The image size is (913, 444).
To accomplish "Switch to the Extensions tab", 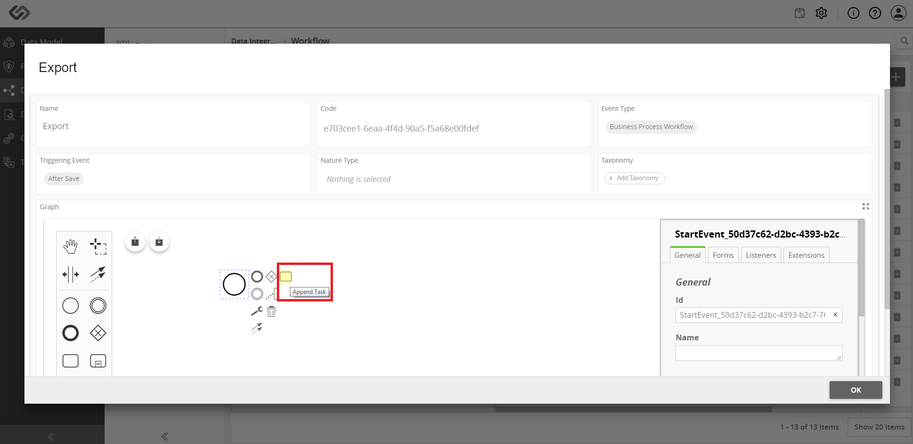I will click(806, 255).
